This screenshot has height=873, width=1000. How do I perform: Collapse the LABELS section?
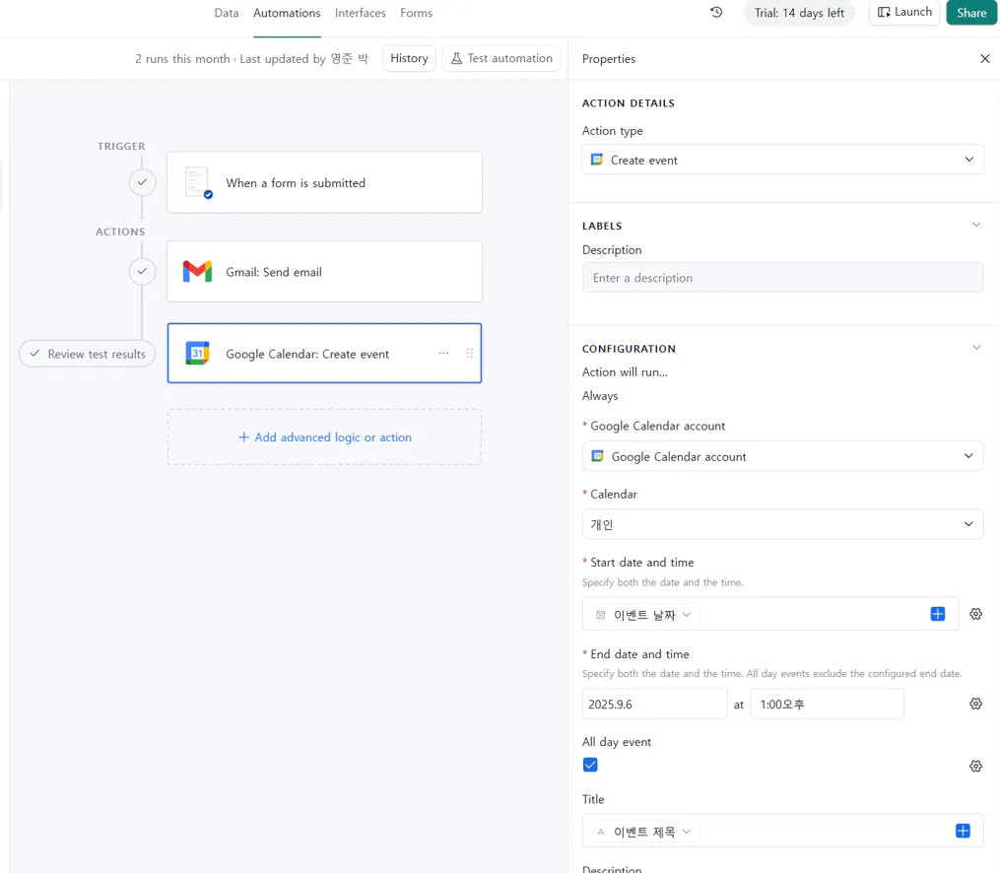tap(975, 225)
